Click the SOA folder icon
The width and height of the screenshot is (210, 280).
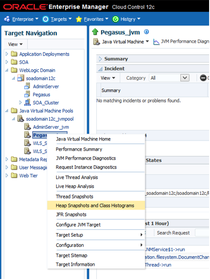coord(14,62)
